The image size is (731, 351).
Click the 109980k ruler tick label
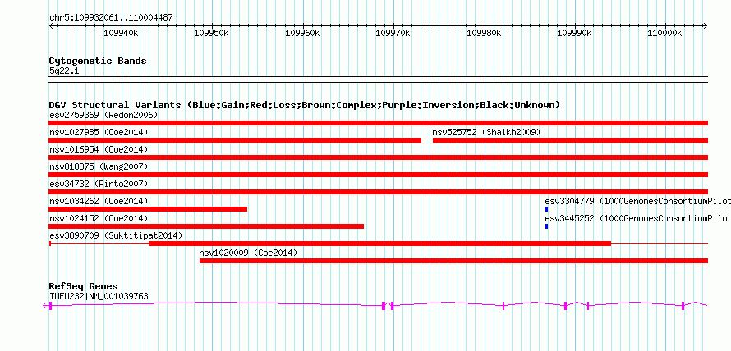pyautogui.click(x=484, y=33)
